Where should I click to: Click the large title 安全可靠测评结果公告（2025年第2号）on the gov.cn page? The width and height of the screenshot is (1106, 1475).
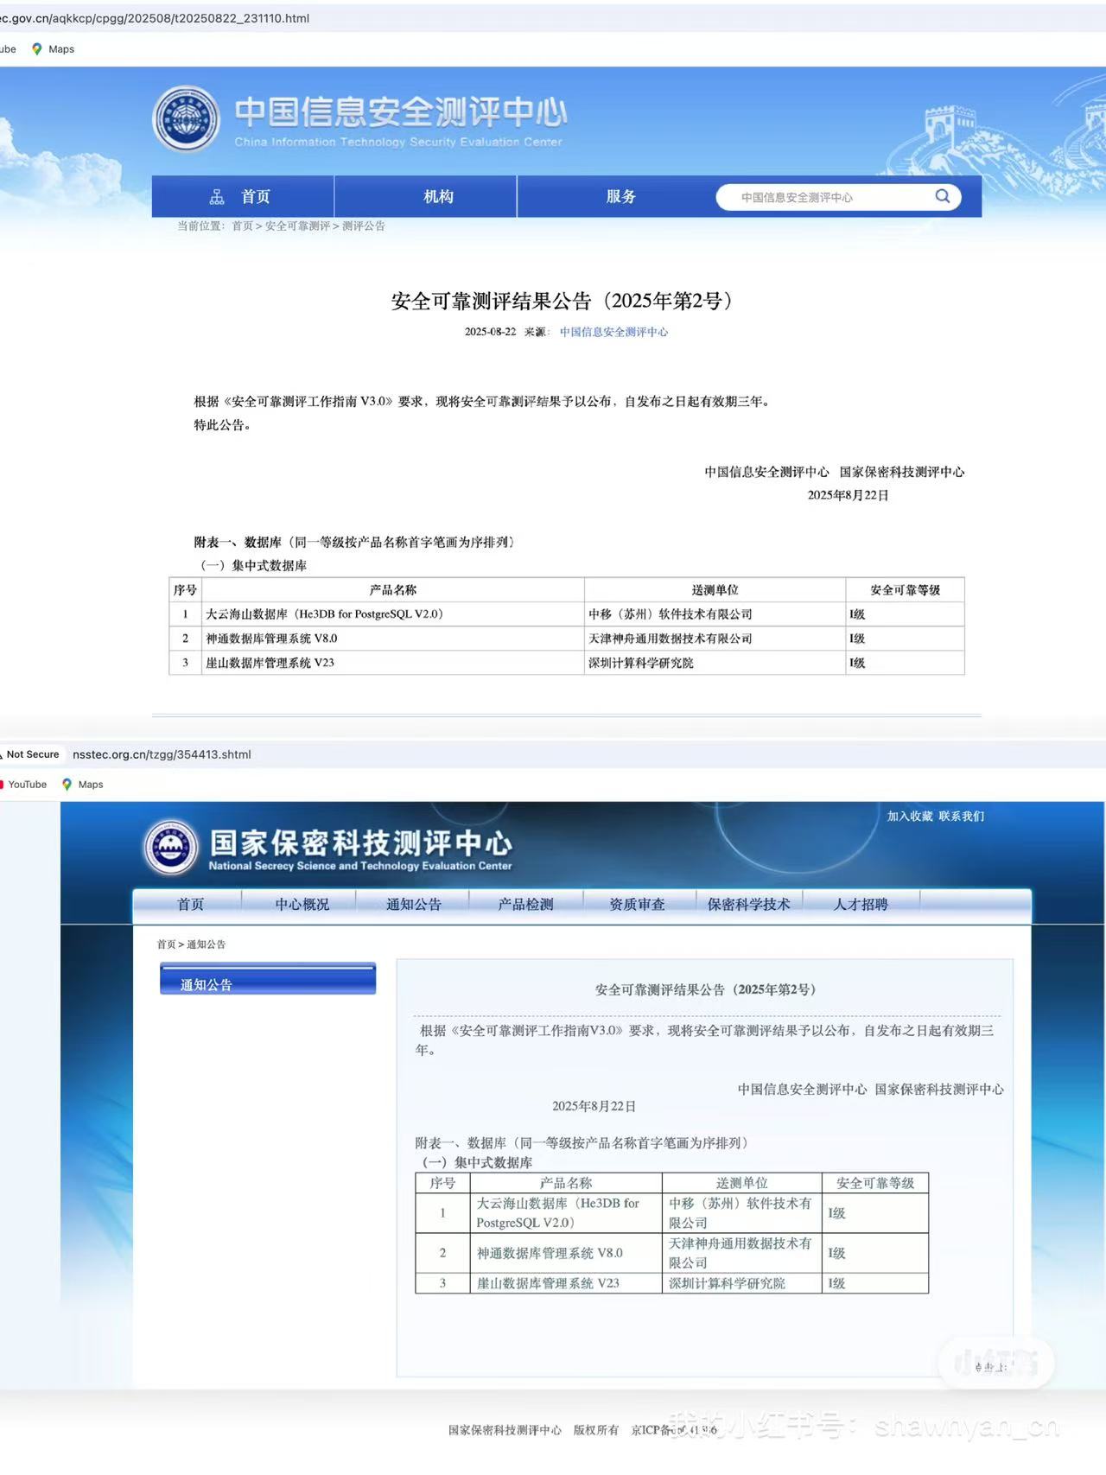click(x=563, y=301)
